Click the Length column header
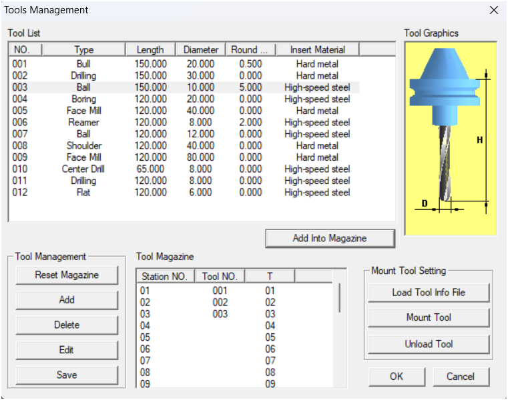 pos(150,50)
